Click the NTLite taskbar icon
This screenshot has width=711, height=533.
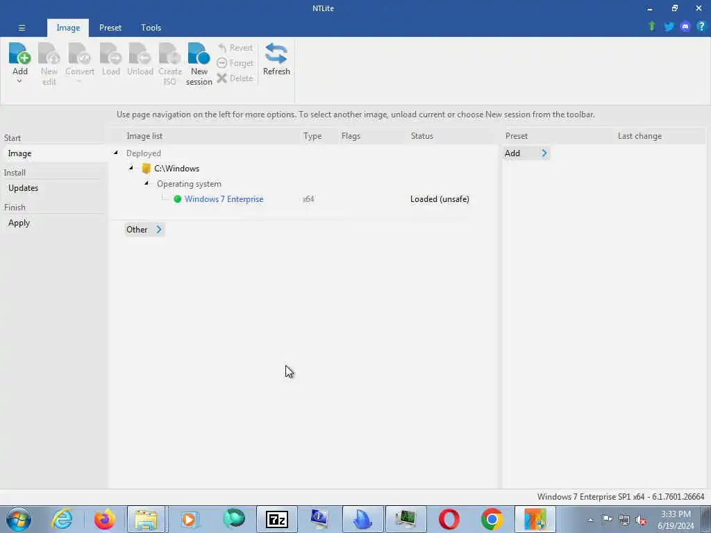coord(535,519)
